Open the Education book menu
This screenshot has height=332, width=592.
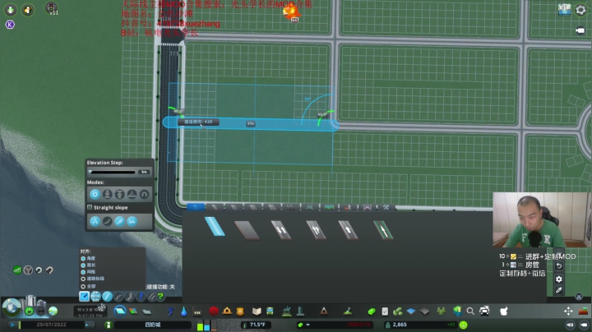tap(257, 311)
